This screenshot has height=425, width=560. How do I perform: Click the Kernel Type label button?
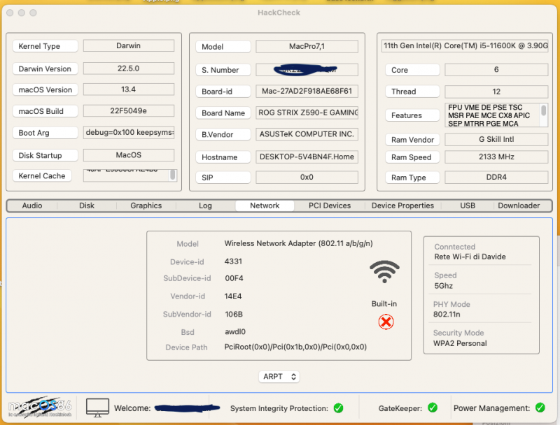[x=45, y=46]
